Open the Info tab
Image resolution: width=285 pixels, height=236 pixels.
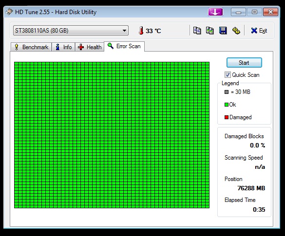(x=63, y=47)
